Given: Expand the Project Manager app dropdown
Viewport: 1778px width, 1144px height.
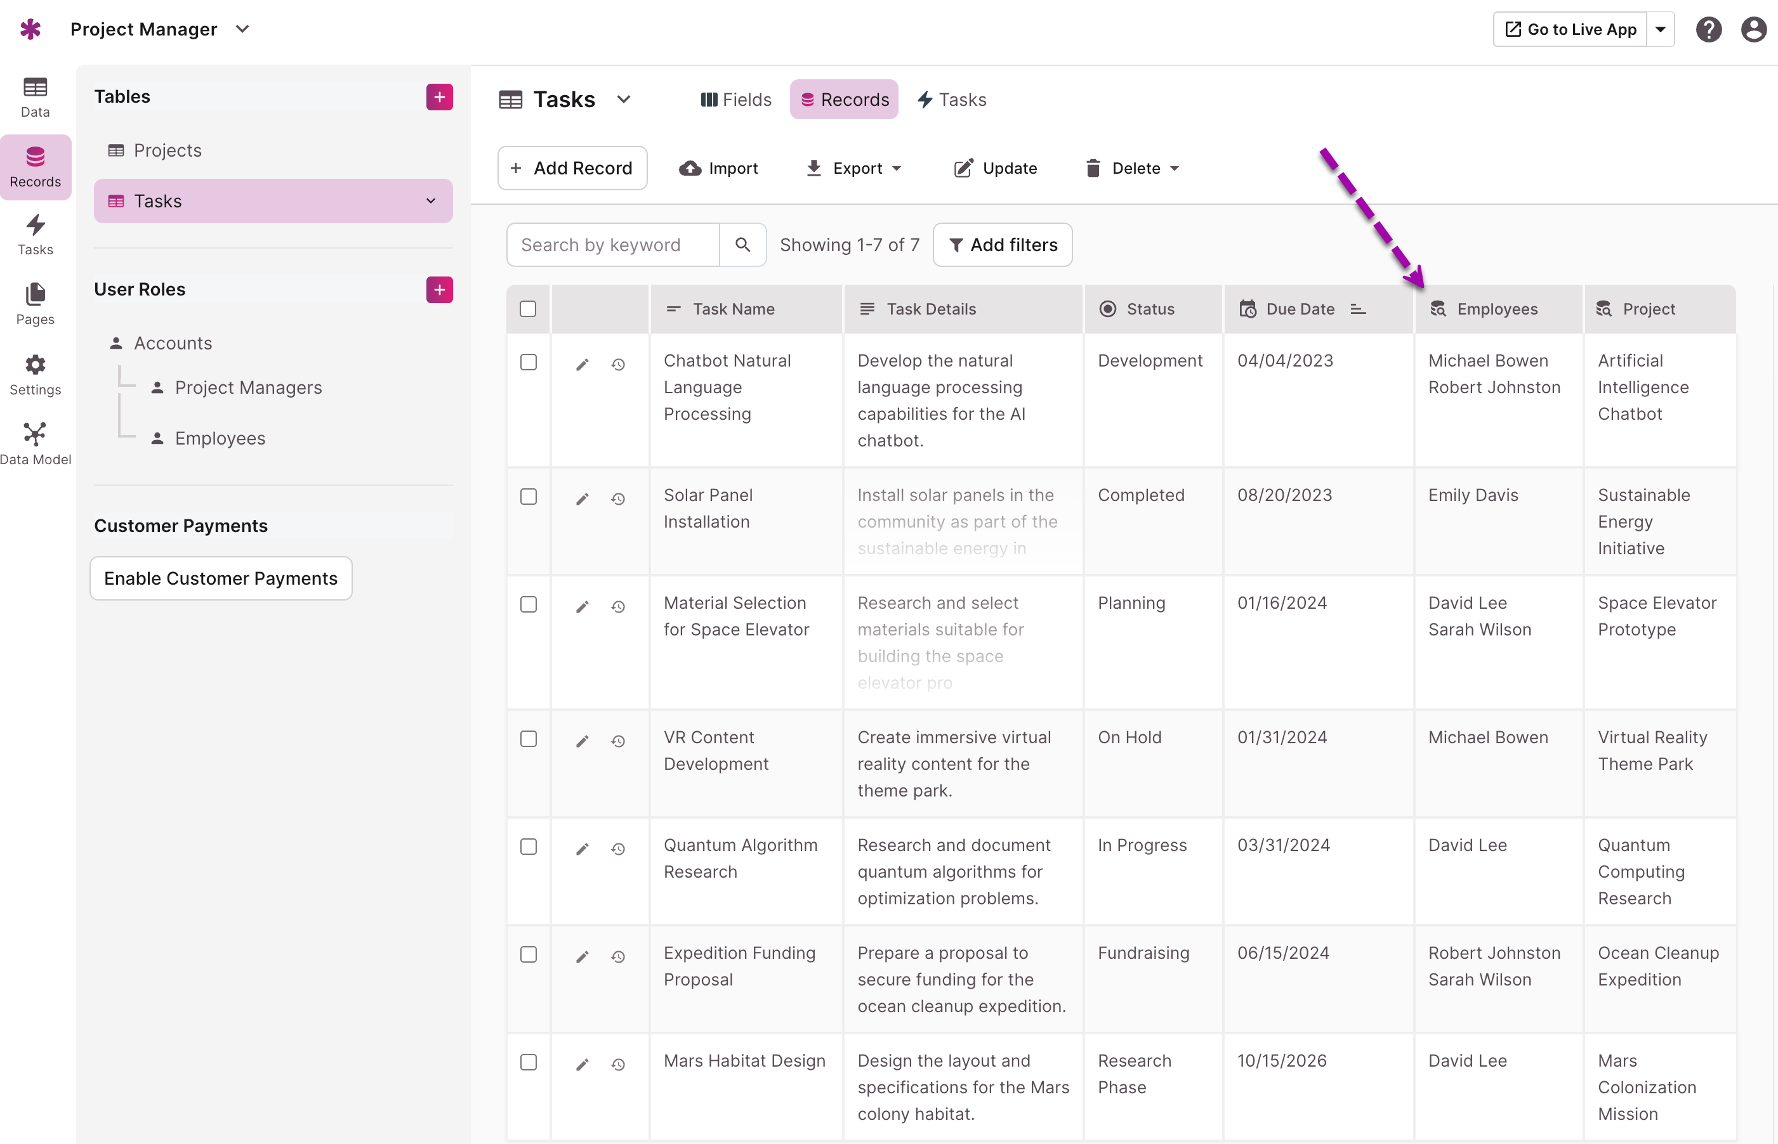Looking at the screenshot, I should 242,29.
